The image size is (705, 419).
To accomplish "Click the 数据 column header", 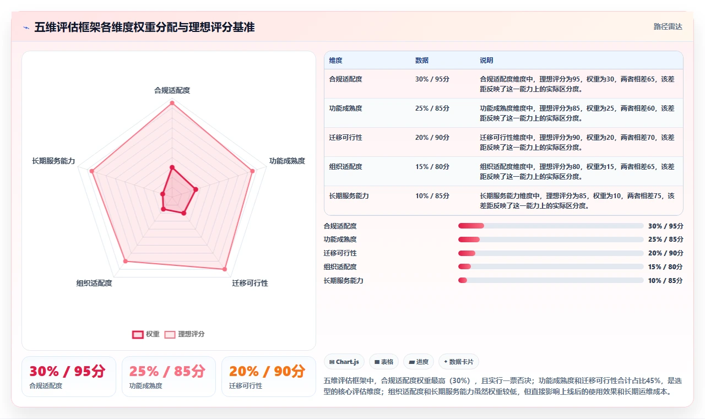I will [x=422, y=61].
